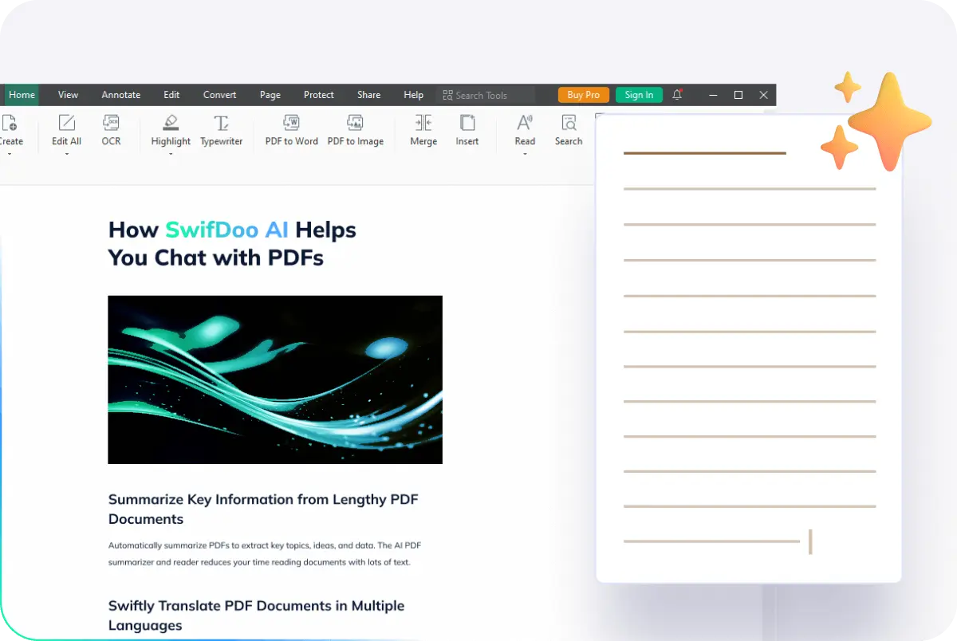
Task: Click the PDF to Word converter
Action: (x=291, y=130)
